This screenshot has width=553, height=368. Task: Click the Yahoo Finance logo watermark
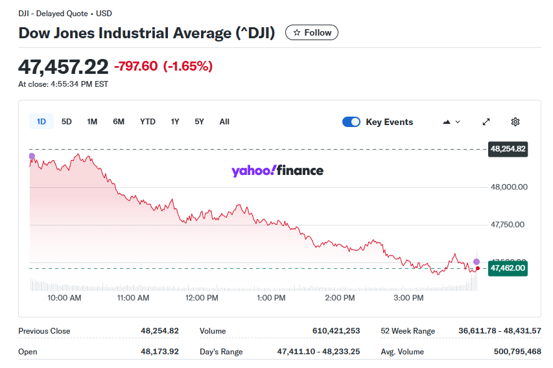pyautogui.click(x=277, y=171)
